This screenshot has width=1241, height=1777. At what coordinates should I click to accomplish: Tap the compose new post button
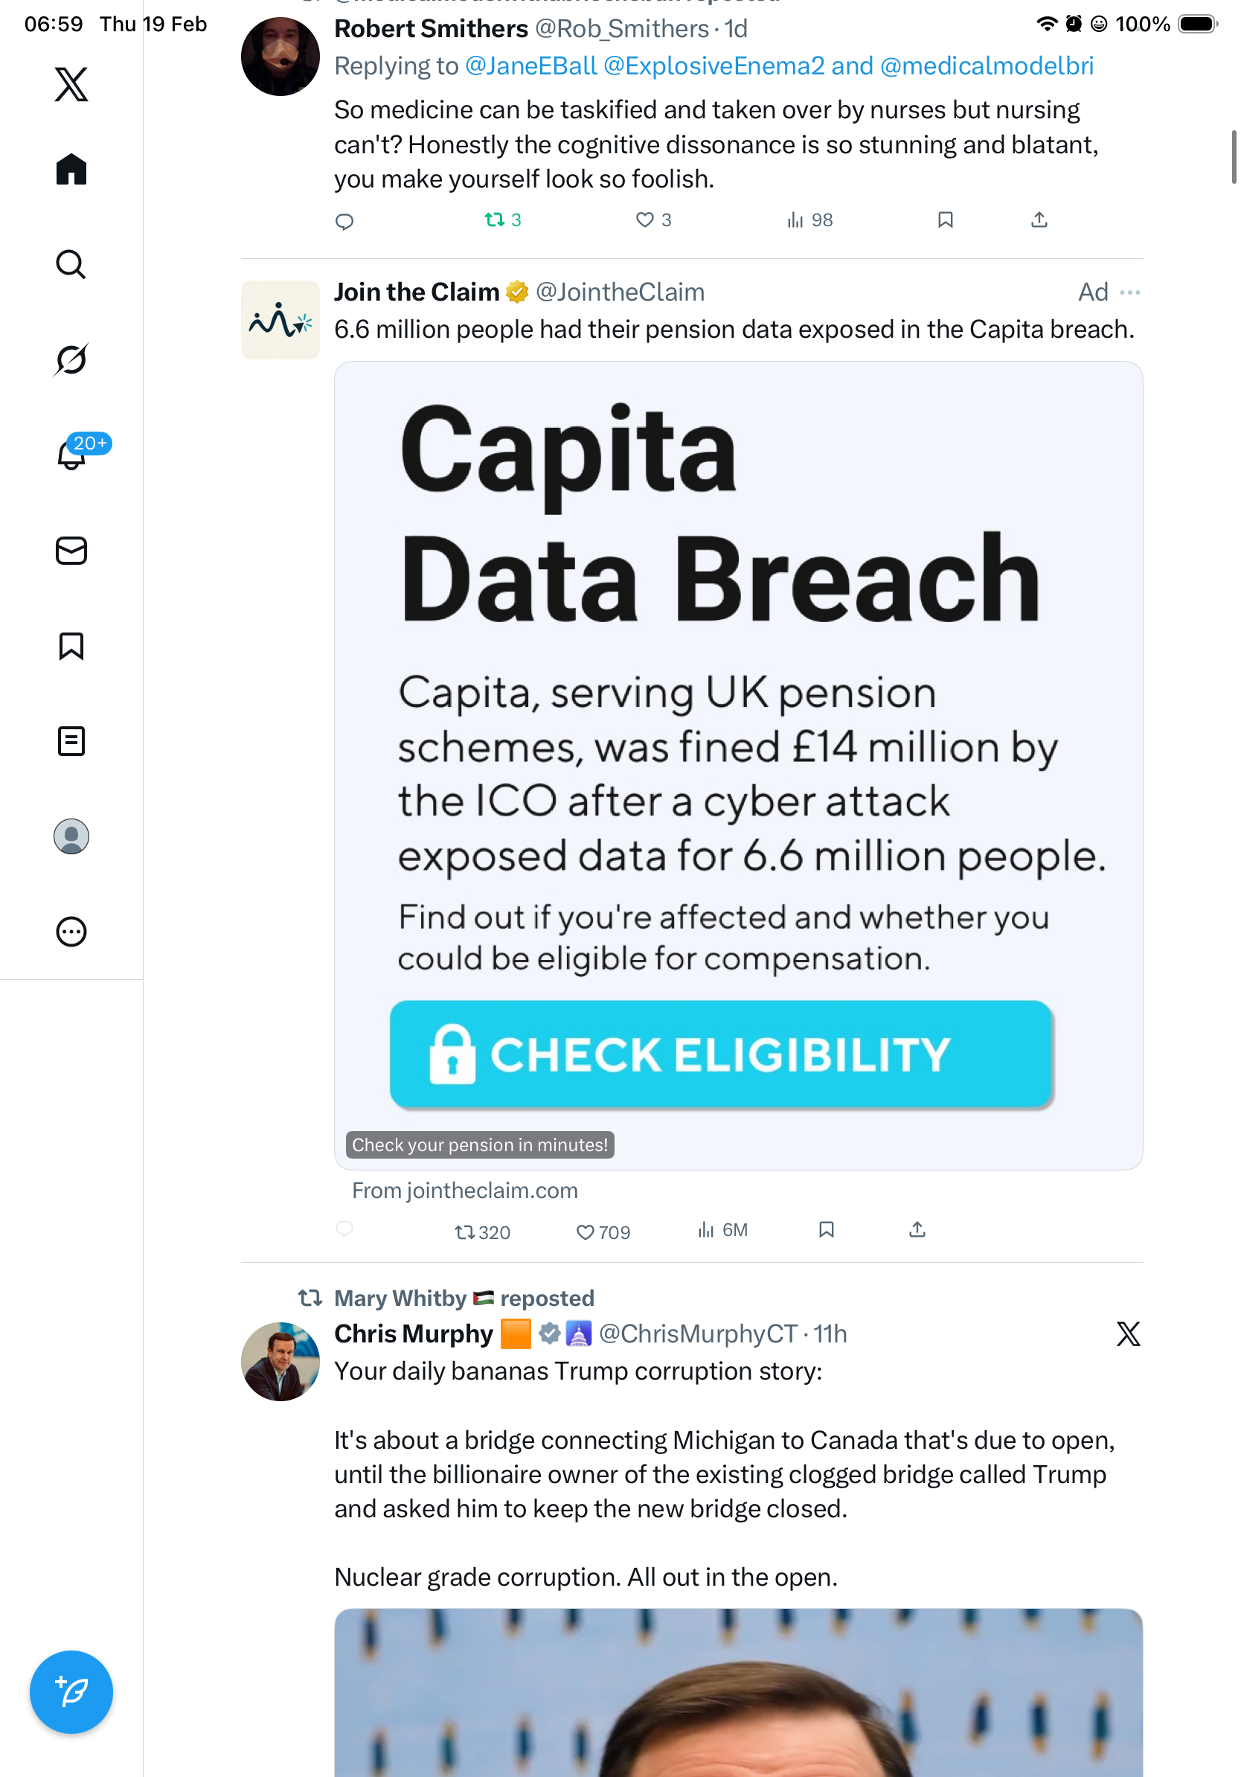tap(71, 1692)
